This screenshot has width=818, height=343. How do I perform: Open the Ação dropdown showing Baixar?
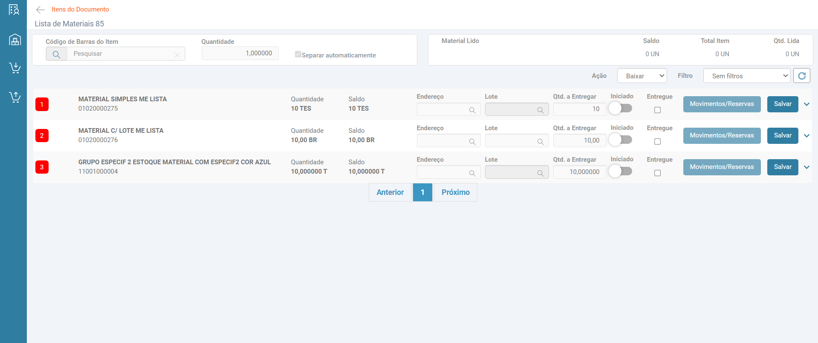point(642,76)
